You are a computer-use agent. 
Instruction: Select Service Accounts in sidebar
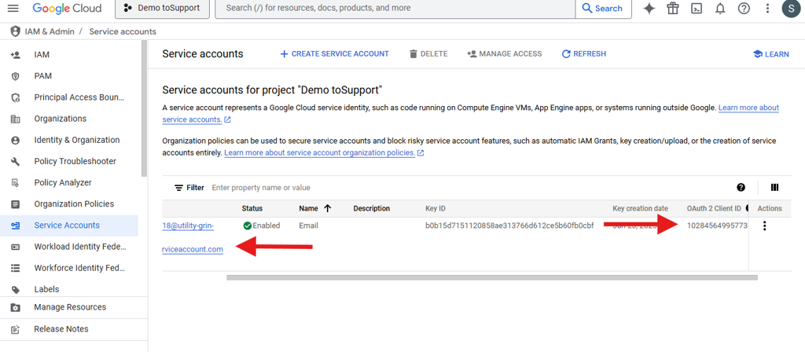[x=67, y=225]
